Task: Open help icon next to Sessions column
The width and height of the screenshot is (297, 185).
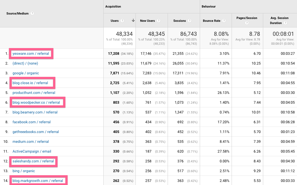Action: [189, 20]
